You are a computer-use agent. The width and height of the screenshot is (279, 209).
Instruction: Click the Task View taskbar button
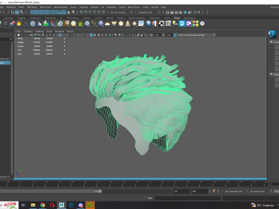(23, 205)
